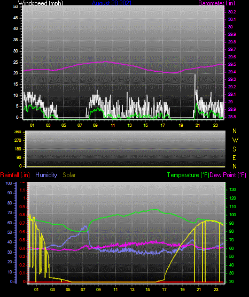Click the 110 value on temperature axis
This screenshot has width=249, height=297.
pyautogui.click(x=232, y=207)
